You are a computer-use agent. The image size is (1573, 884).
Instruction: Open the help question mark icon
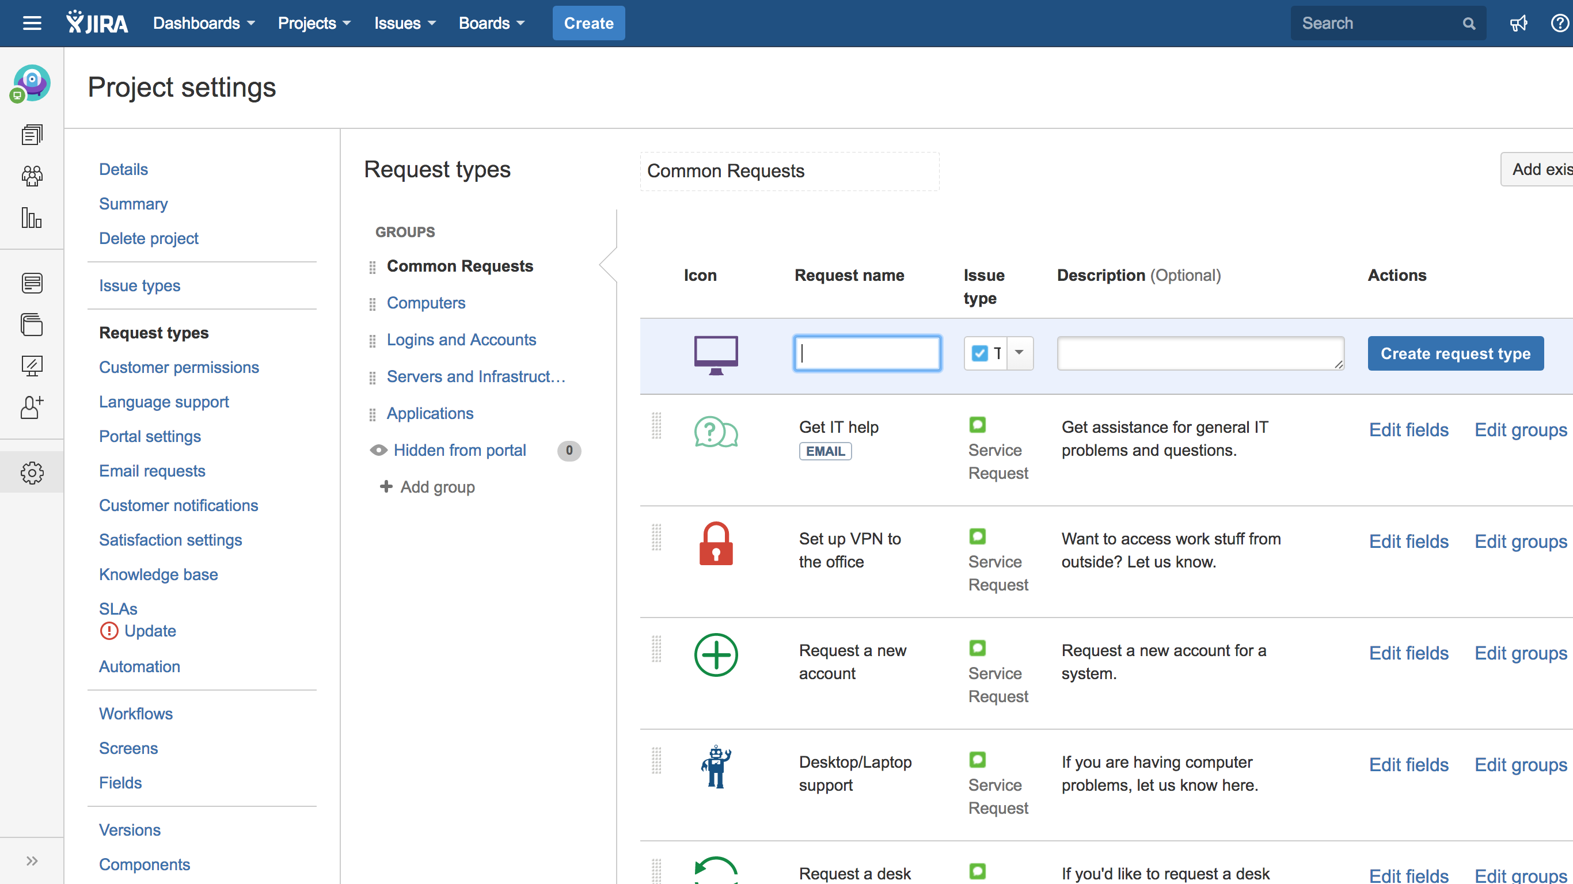(1559, 23)
